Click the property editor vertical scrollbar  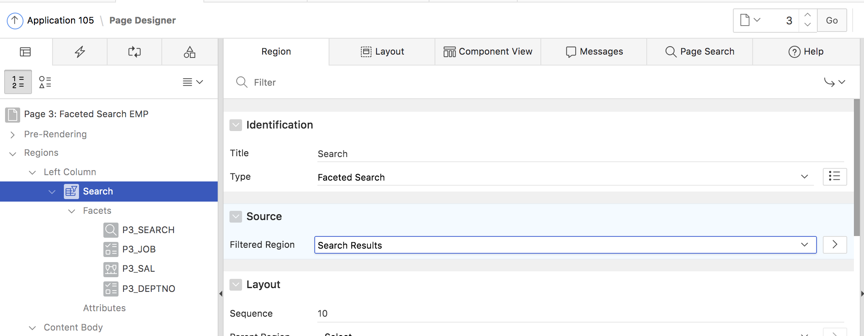pos(857,168)
